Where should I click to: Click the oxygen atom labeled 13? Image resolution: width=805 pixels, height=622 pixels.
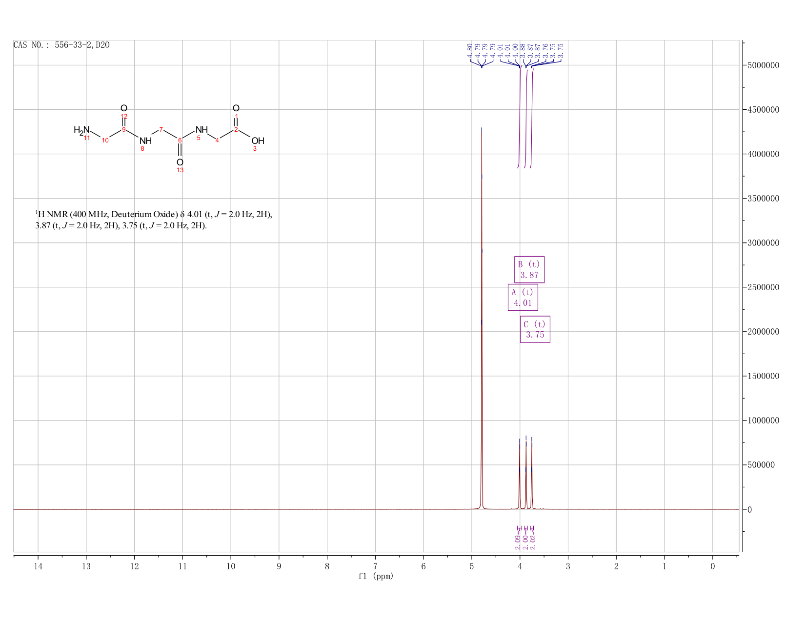pos(180,162)
